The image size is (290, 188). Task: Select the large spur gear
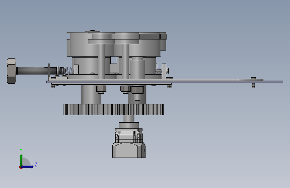(114, 109)
